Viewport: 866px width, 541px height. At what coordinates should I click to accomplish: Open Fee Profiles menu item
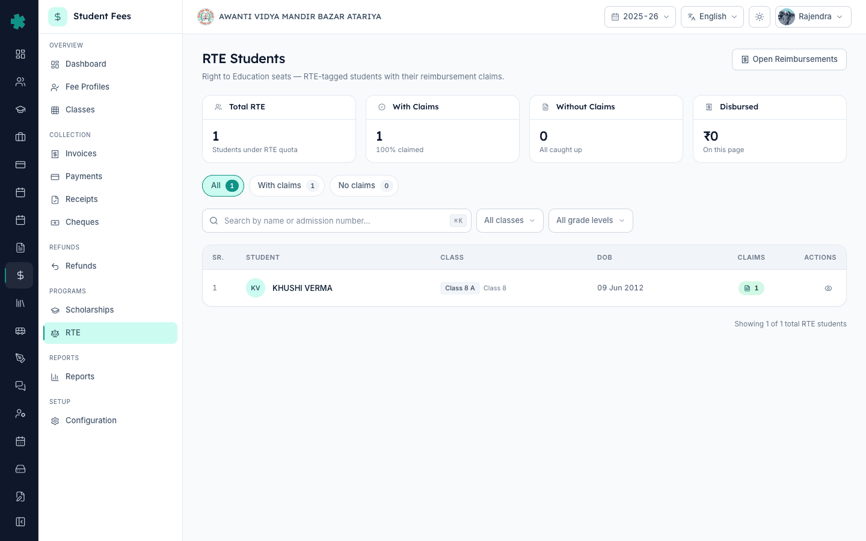click(110, 87)
